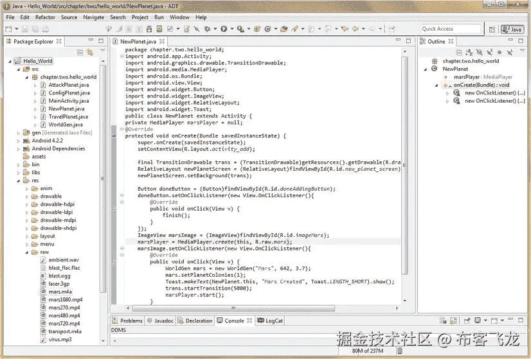The image size is (531, 359).
Task: Toggle Hide Static Members in Outline
Action: point(490,53)
